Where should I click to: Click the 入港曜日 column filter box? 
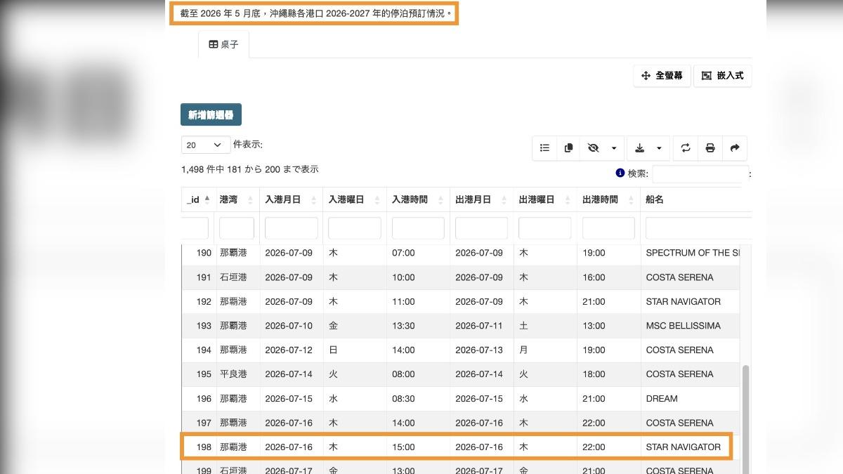(355, 228)
